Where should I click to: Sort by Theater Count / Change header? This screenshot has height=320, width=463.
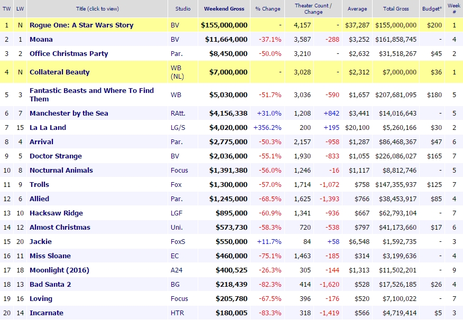coord(313,9)
